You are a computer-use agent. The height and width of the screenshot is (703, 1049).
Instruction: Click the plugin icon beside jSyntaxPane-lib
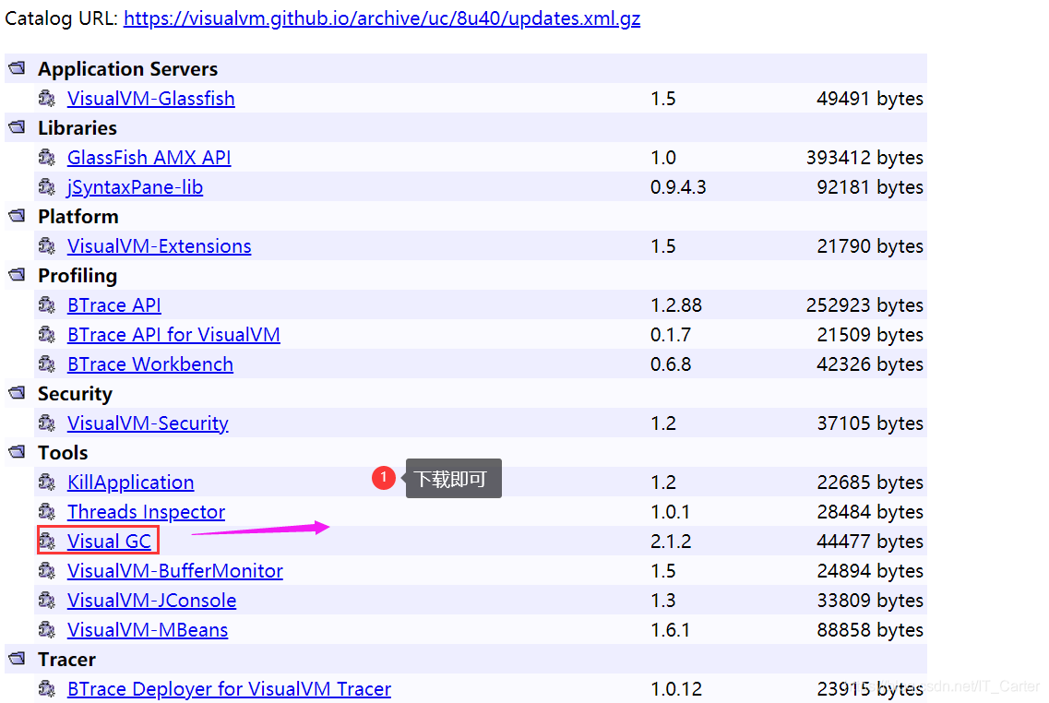[47, 186]
